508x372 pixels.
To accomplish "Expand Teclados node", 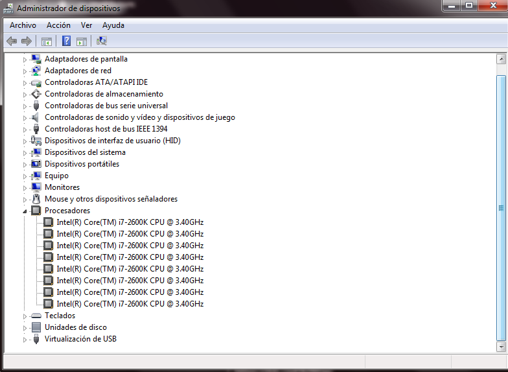I will (x=25, y=316).
